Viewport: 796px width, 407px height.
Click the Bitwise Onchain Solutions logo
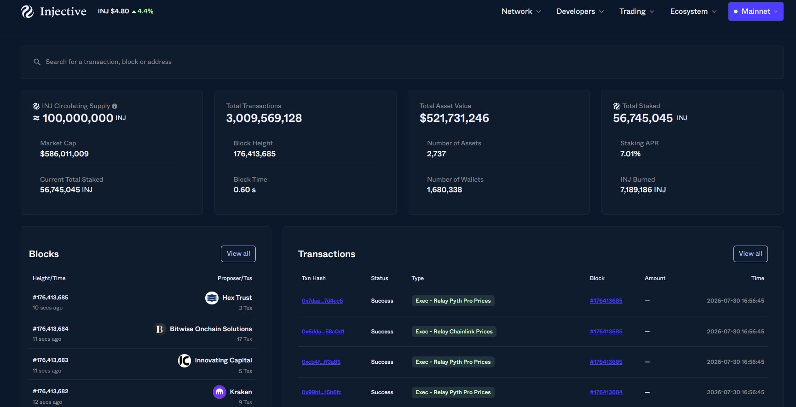tap(160, 329)
